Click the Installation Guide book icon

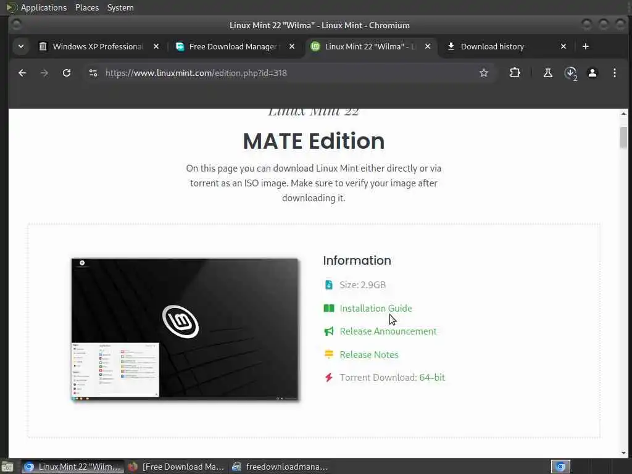coord(329,309)
